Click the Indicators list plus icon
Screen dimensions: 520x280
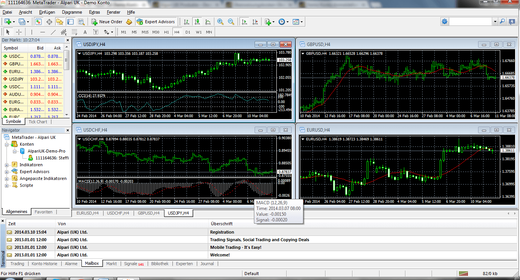click(x=268, y=22)
